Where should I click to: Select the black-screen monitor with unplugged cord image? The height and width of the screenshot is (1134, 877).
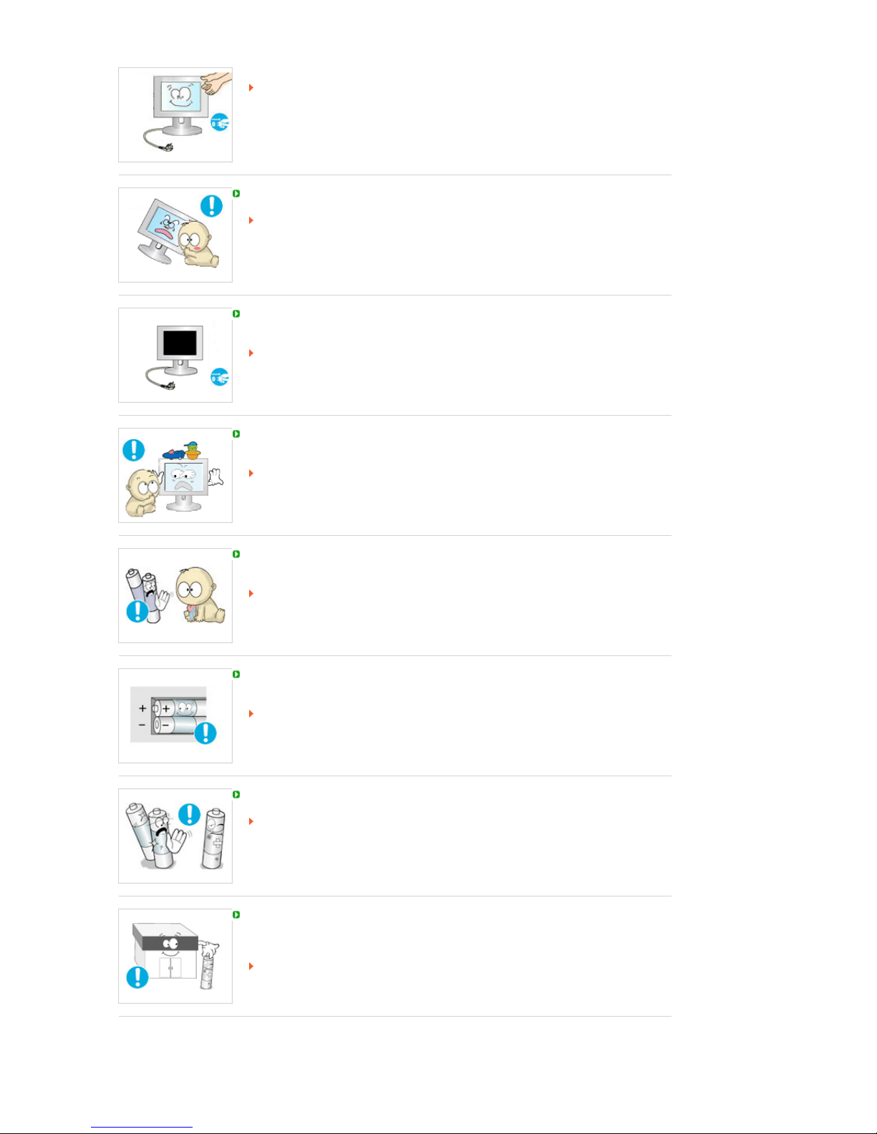coord(175,355)
